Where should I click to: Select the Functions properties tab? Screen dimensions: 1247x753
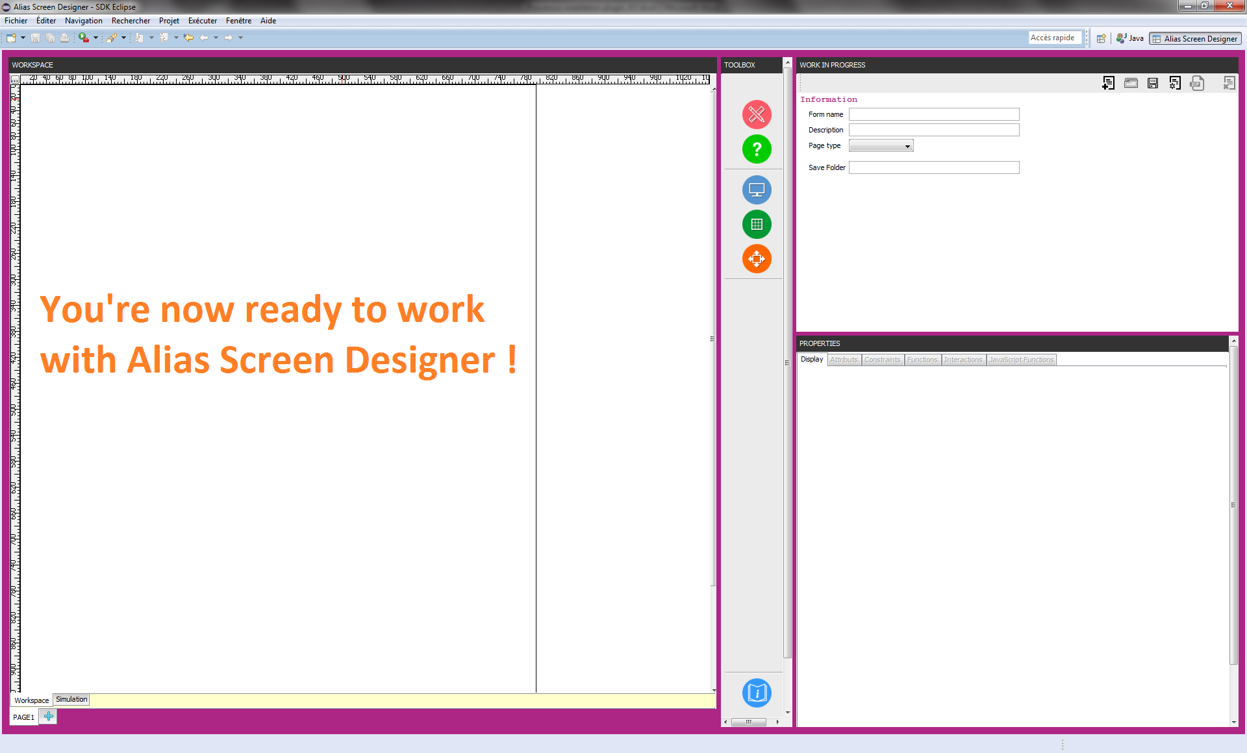[922, 360]
